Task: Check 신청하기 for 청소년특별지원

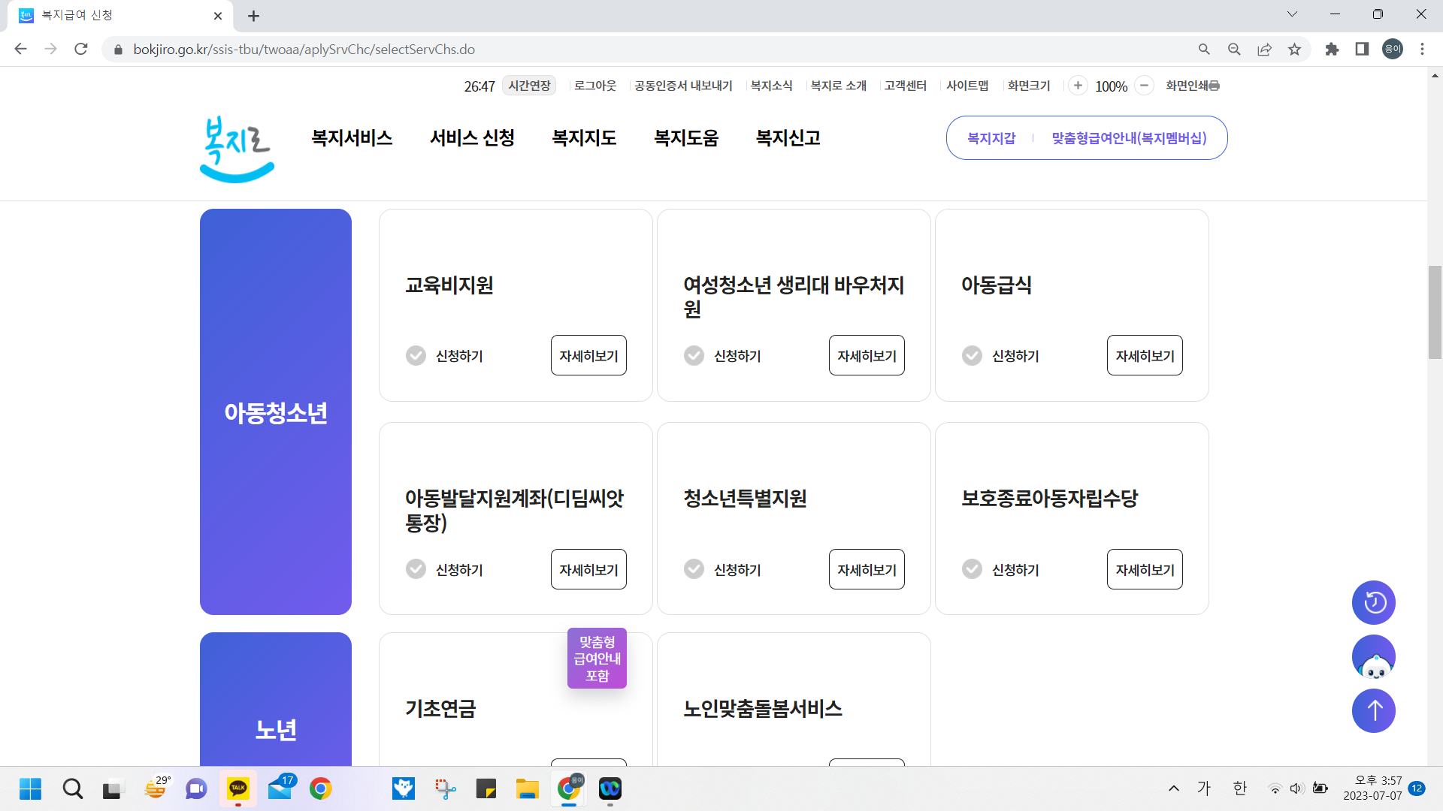Action: point(694,569)
